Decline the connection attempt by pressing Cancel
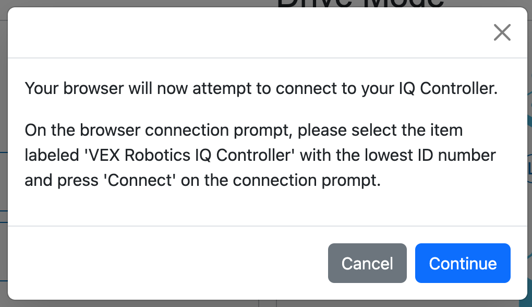The width and height of the screenshot is (532, 307). coord(367,263)
